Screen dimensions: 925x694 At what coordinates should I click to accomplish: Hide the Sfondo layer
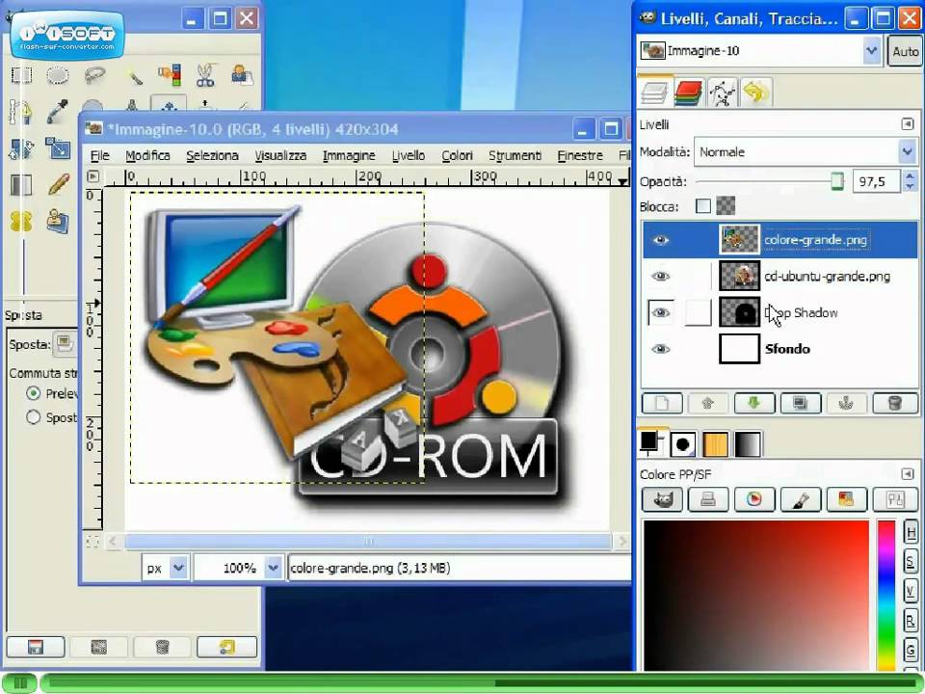[x=661, y=349]
